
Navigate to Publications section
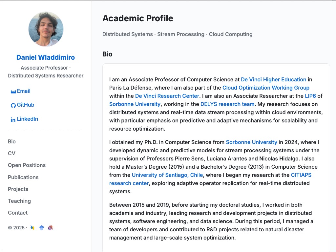point(23,177)
